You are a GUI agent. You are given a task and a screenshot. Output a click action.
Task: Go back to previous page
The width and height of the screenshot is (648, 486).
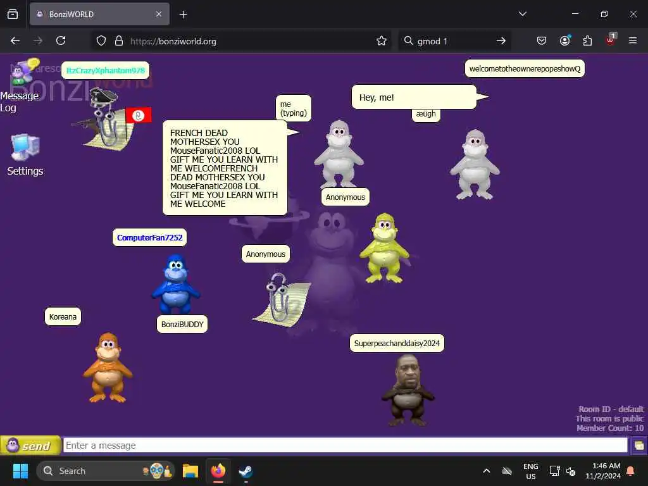pyautogui.click(x=15, y=40)
